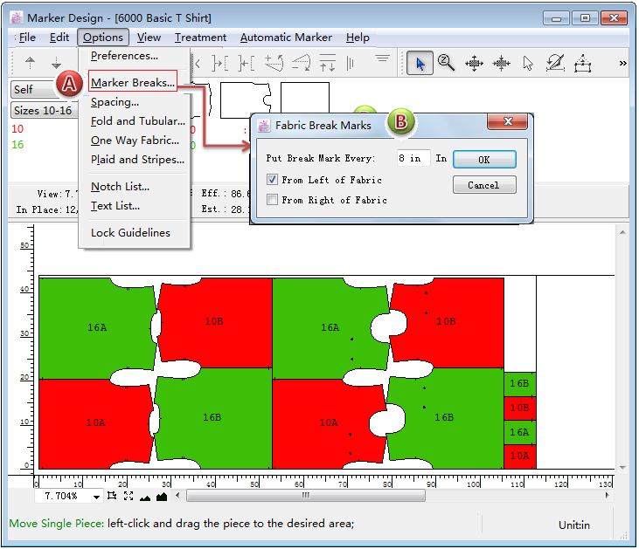Select the arrow pointer tool in toolbar
639x549 pixels.
tap(420, 63)
